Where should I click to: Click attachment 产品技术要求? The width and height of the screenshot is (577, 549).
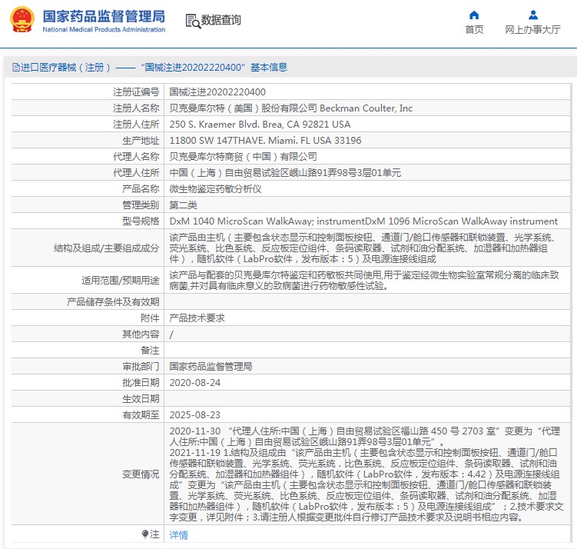pyautogui.click(x=197, y=318)
